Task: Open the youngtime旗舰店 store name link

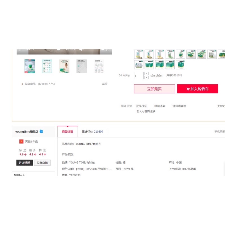Action: (x=27, y=132)
